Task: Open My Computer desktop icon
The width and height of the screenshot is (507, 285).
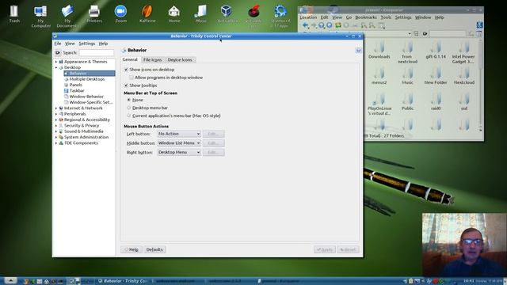Action: (40, 16)
